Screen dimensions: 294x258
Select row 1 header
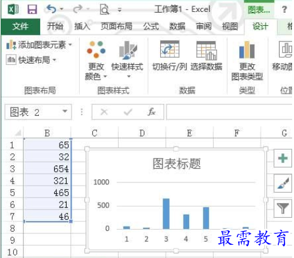[12, 145]
